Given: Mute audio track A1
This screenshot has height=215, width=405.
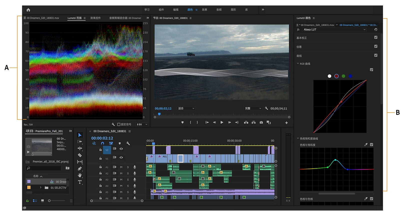Looking at the screenshot, I should coord(121,167).
